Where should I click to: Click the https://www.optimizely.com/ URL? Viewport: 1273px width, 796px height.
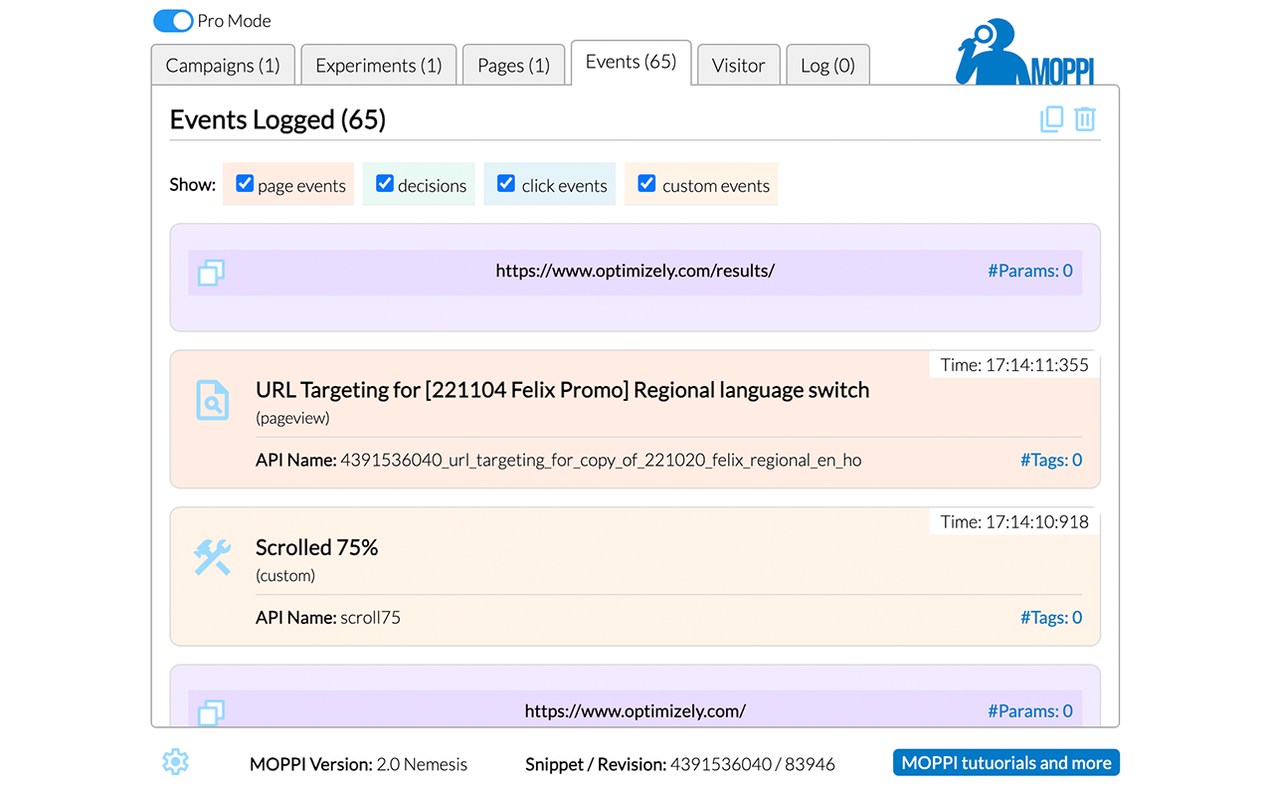click(x=636, y=711)
